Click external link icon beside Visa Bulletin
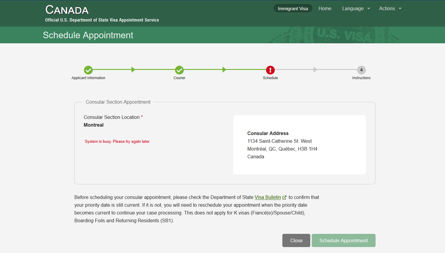This screenshot has width=445, height=253. click(x=284, y=197)
